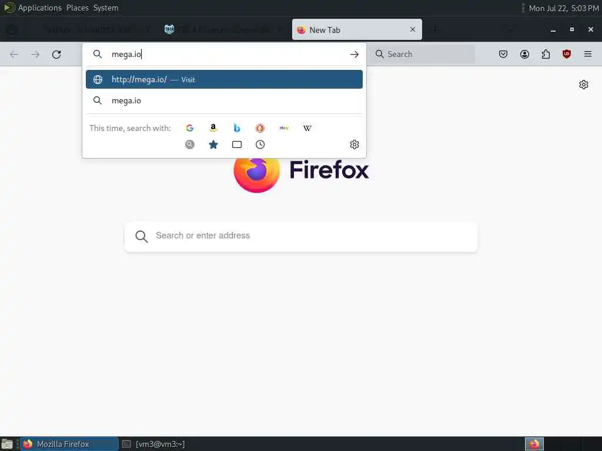Screen dimensions: 602x451
Task: Choose the mega.io search suggestion
Action: click(224, 100)
